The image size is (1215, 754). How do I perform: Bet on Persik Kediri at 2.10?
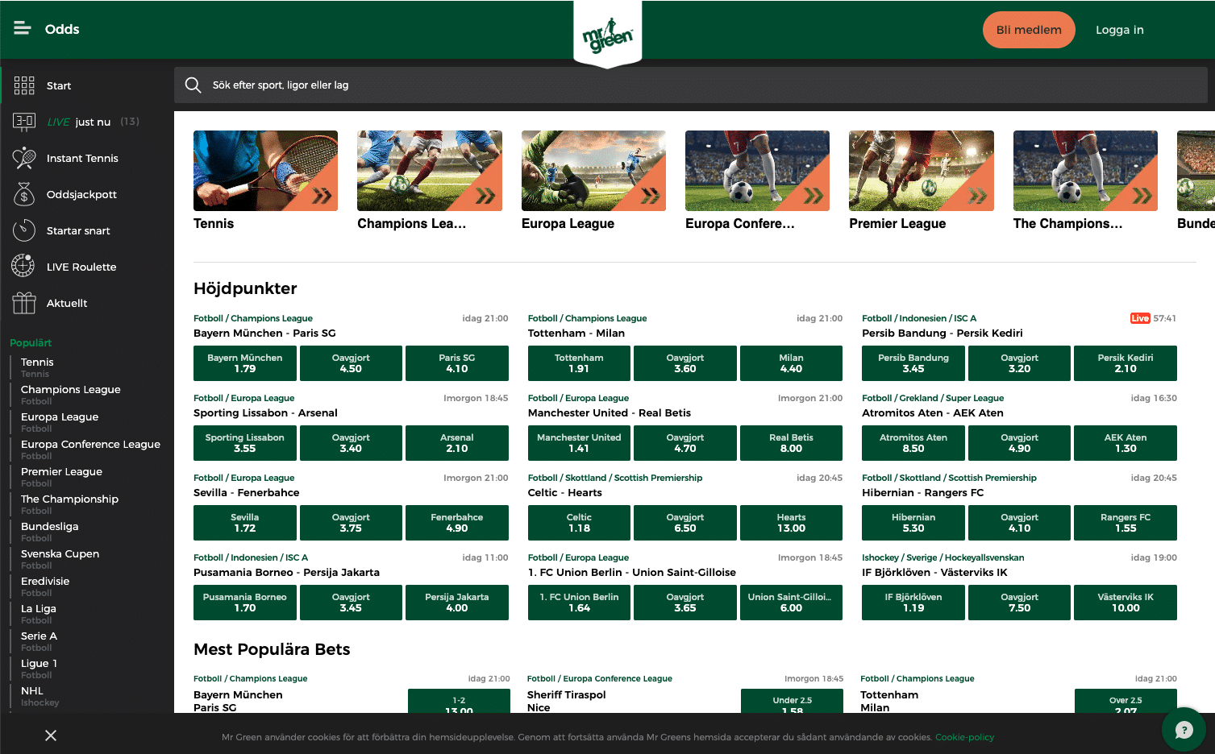point(1126,363)
